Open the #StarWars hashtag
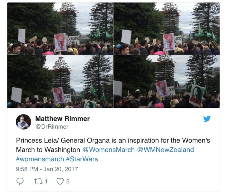This screenshot has height=194, width=232. tap(82, 159)
